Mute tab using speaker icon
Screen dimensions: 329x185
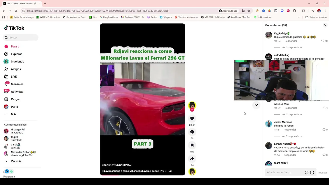(35, 4)
